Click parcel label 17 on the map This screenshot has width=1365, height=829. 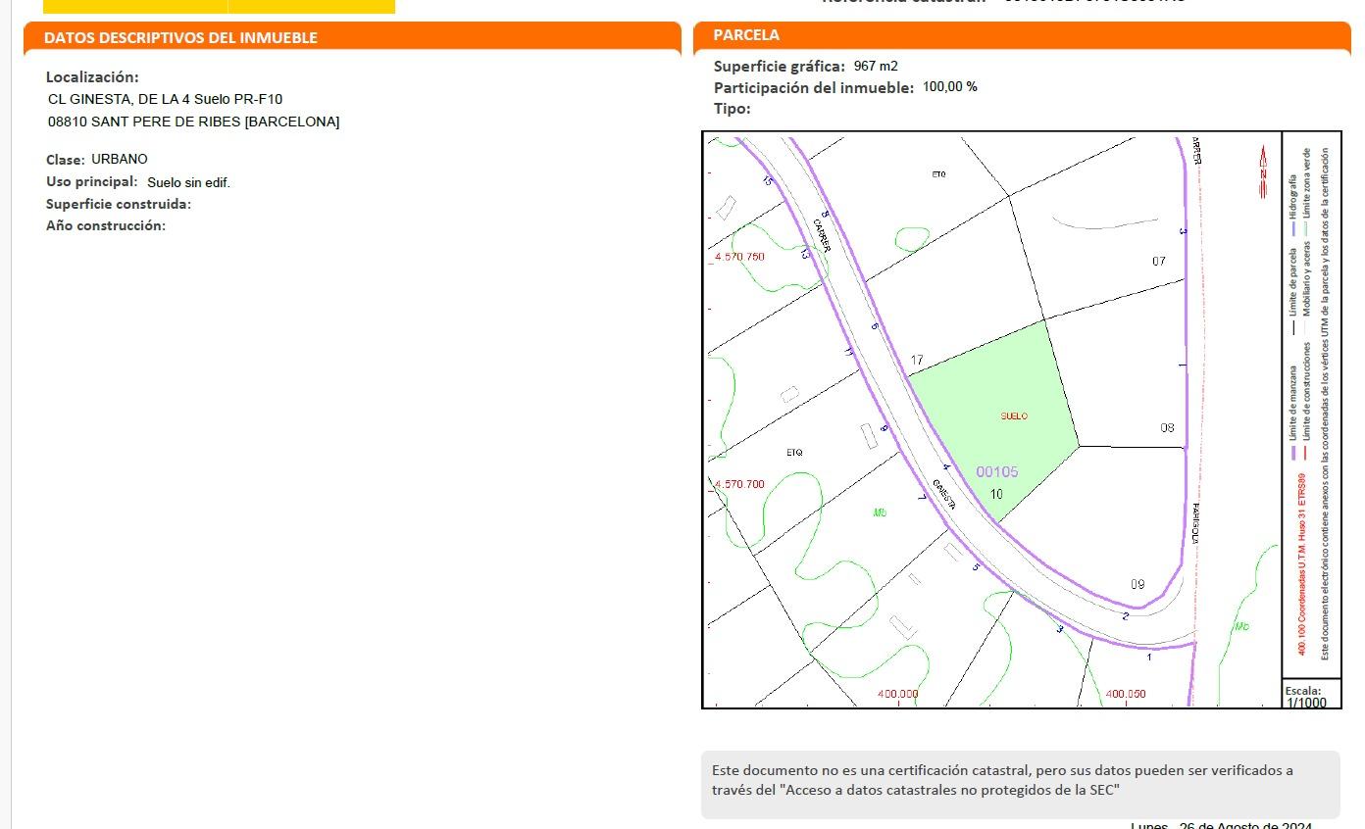(916, 361)
